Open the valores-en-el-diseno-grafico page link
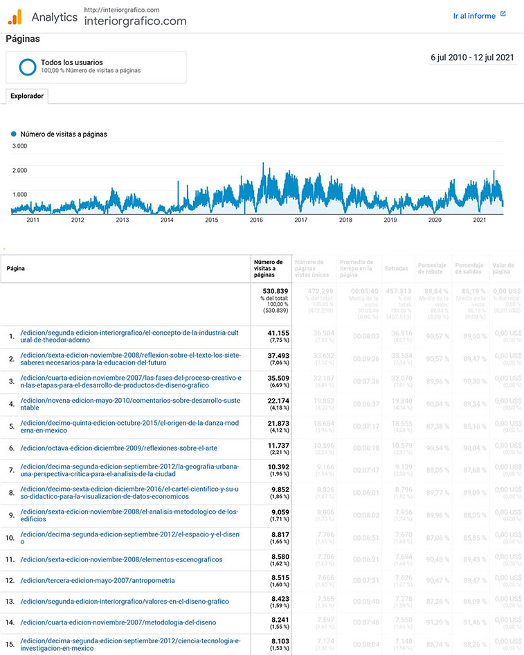The image size is (524, 655). tap(125, 601)
